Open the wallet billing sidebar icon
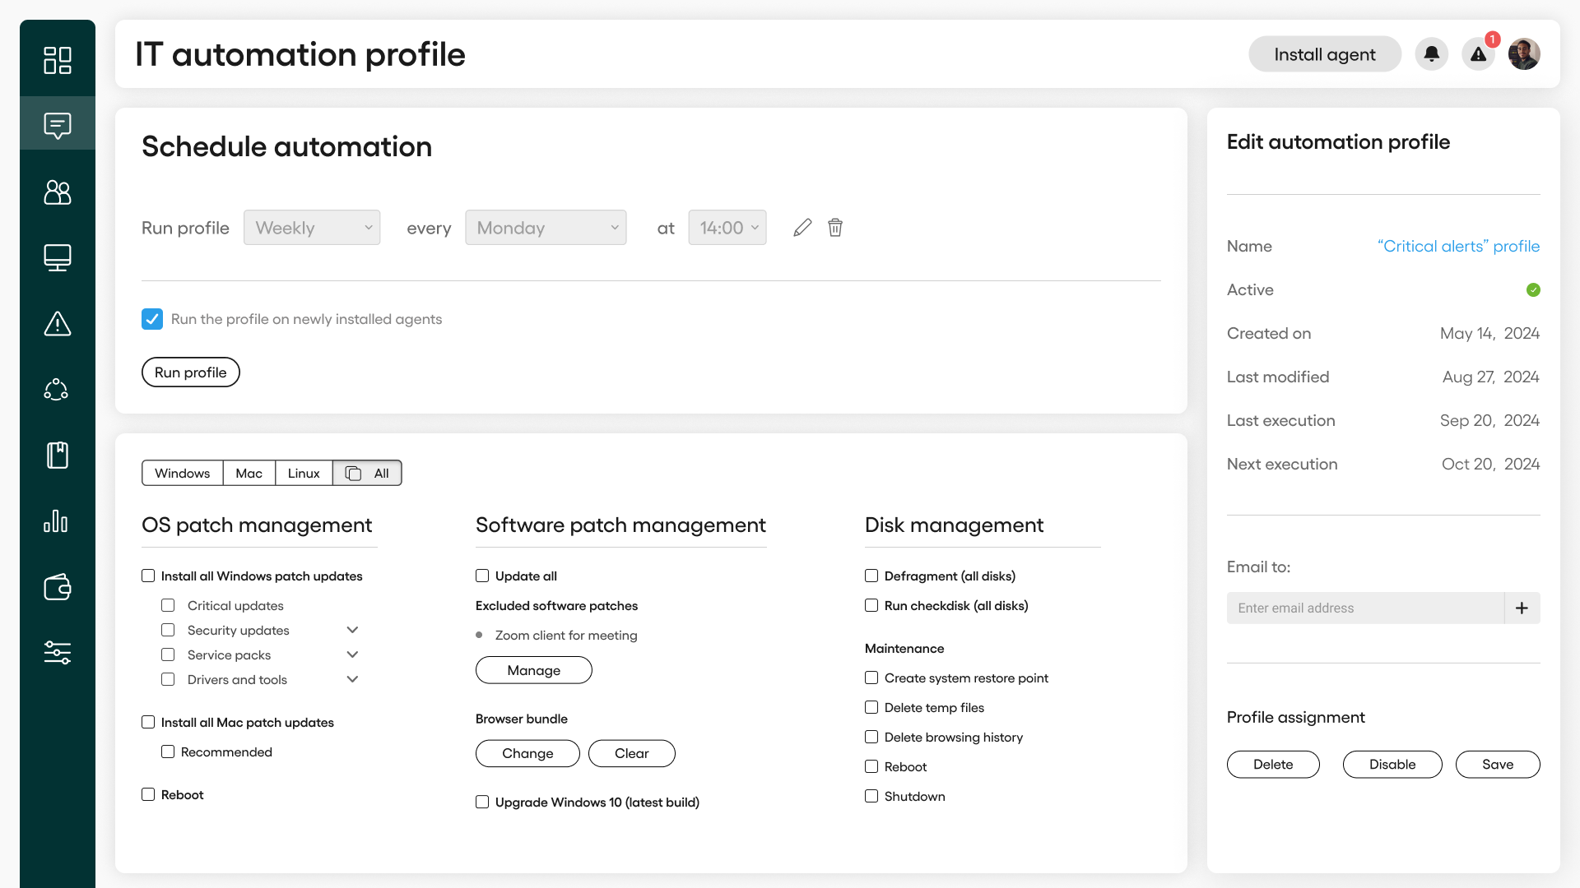Screen dimensions: 1580x888 tap(58, 587)
